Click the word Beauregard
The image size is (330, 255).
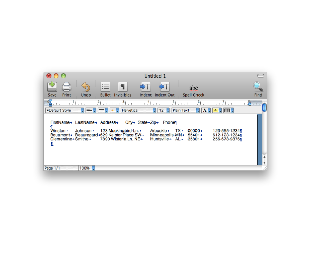click(86, 135)
